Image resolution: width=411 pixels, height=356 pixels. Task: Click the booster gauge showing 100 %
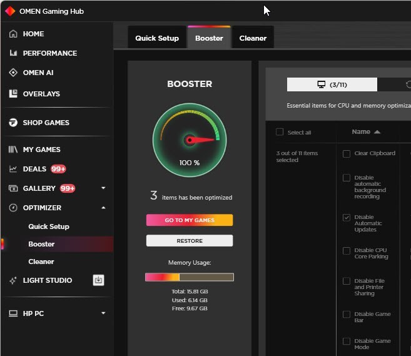190,140
